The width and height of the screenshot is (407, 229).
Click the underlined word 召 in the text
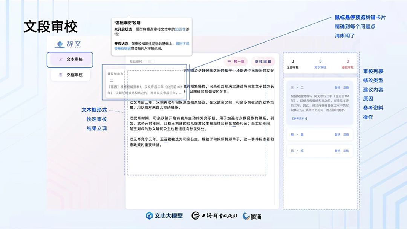click(165, 139)
